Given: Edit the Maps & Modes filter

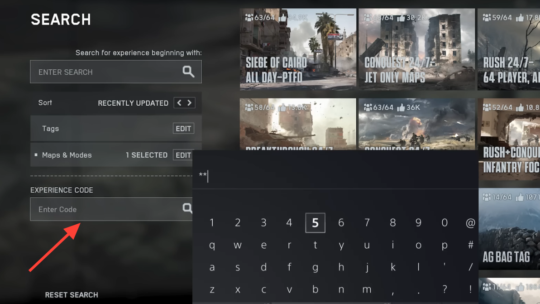Looking at the screenshot, I should click(x=183, y=155).
